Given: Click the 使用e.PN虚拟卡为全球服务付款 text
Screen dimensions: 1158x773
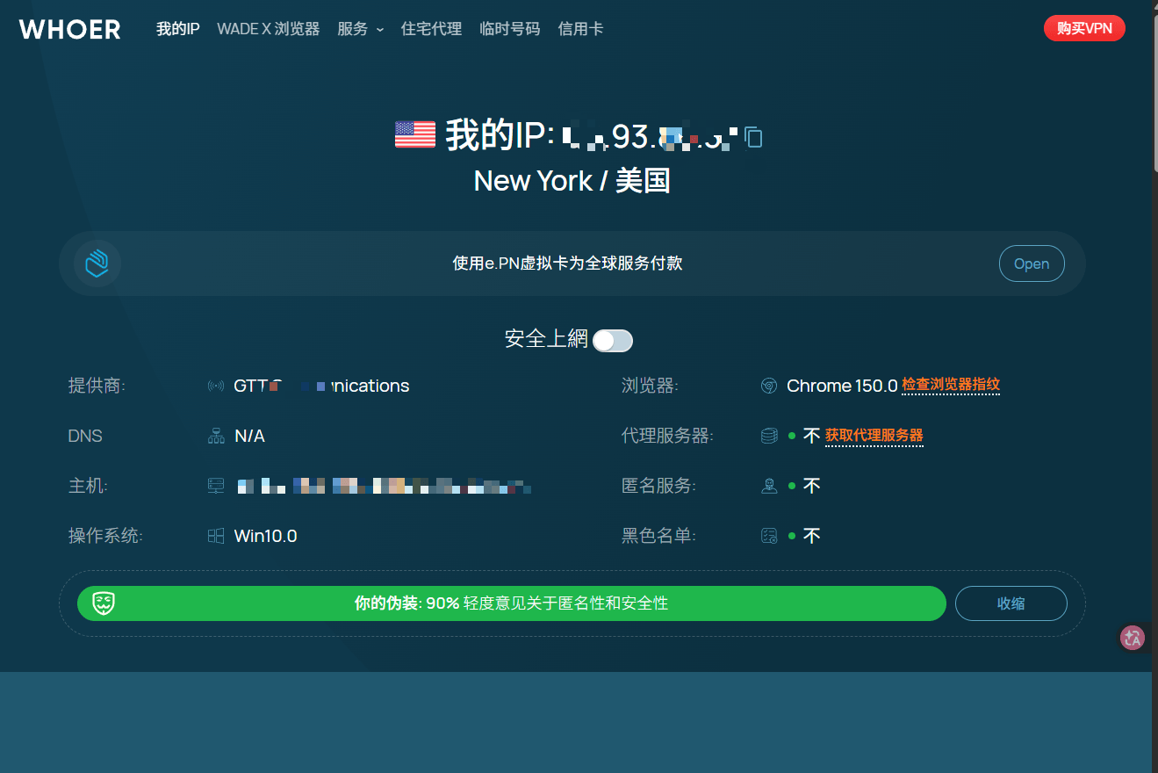Looking at the screenshot, I should click(567, 264).
